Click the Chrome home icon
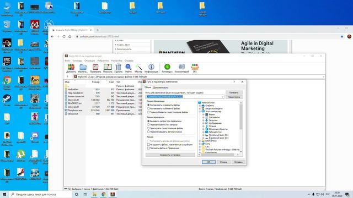This screenshot has width=353, height=198. (x=70, y=36)
